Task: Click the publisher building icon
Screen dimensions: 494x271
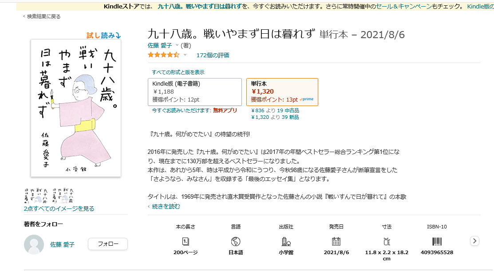Action: [x=286, y=241]
